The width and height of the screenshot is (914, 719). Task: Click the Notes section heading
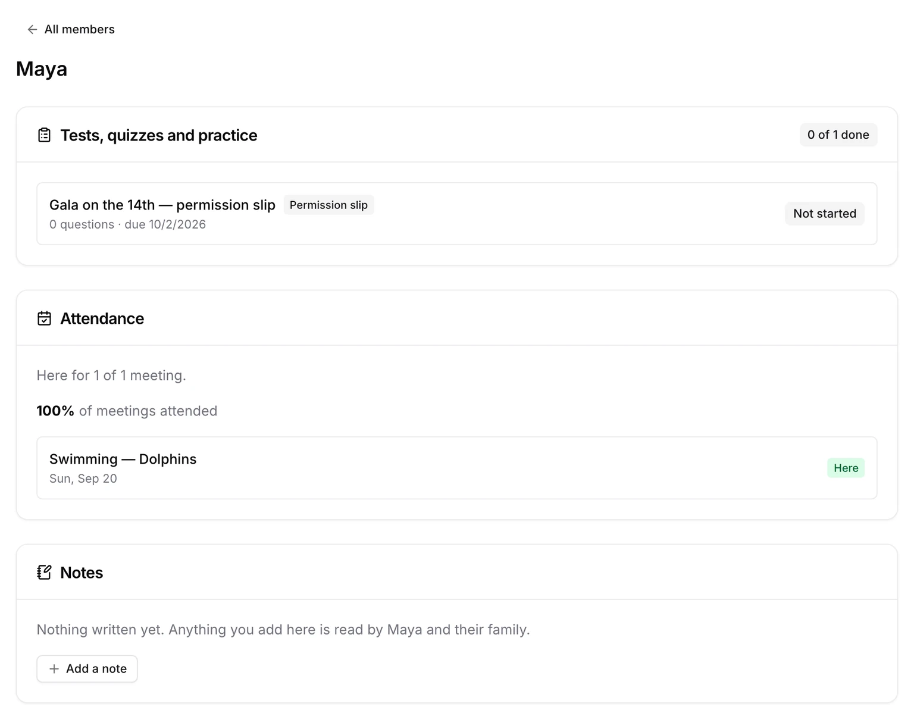coord(82,573)
